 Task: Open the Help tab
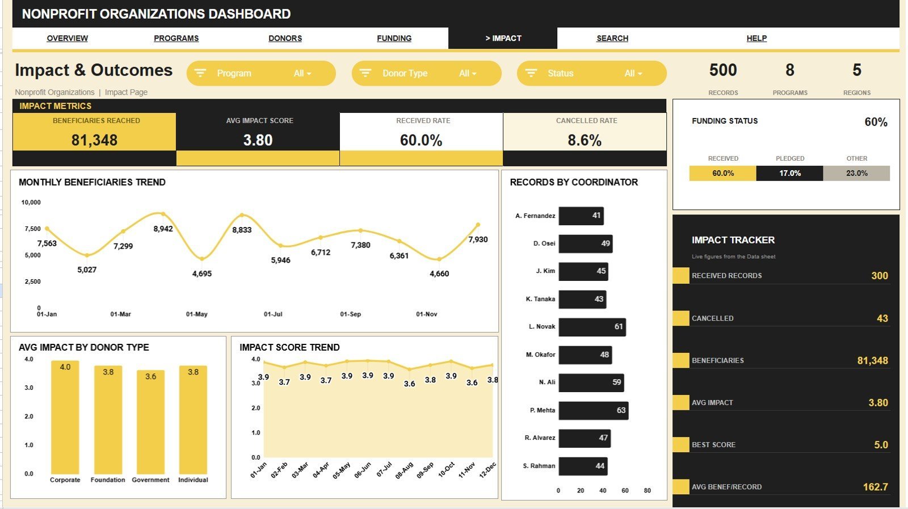pos(756,38)
